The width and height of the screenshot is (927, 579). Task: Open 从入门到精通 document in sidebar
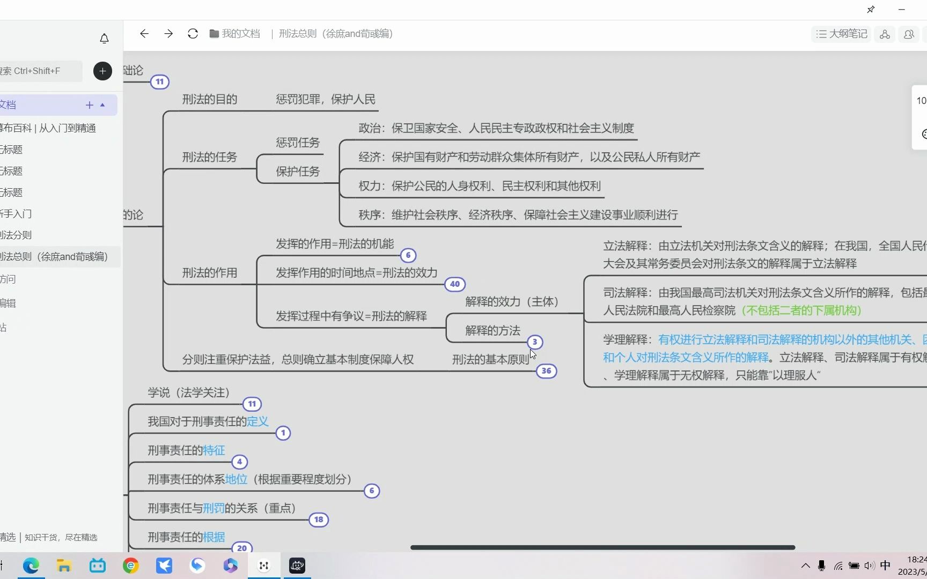coord(48,128)
